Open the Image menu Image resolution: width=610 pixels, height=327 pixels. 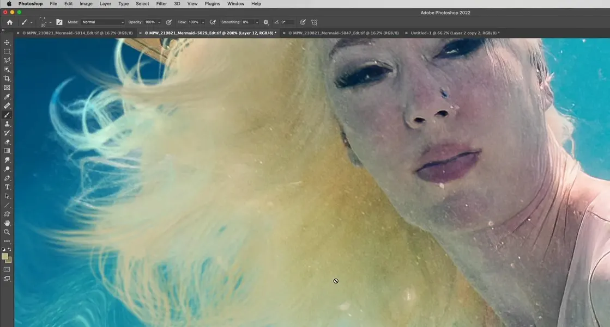pos(86,4)
